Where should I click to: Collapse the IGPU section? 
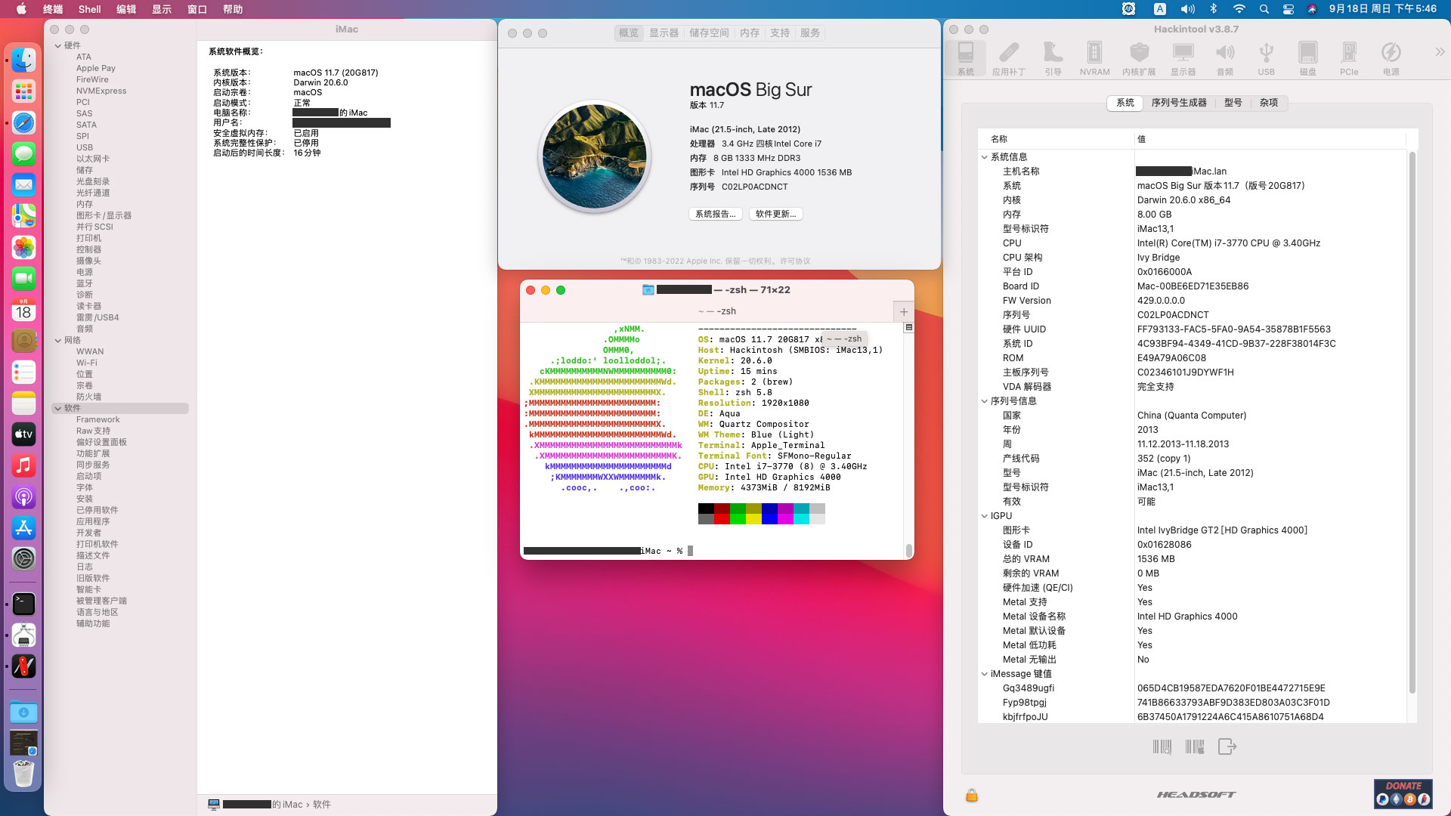point(985,516)
